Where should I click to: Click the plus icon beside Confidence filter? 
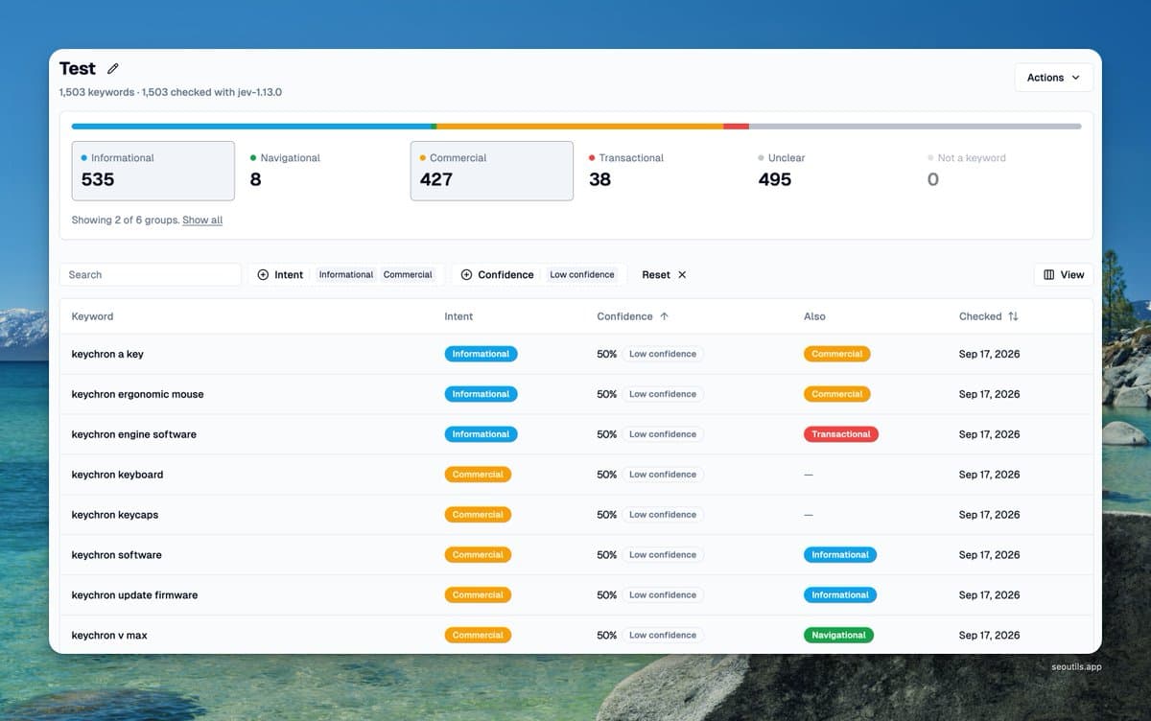[466, 275]
